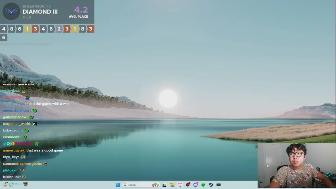The width and height of the screenshot is (336, 189).
Task: Open the weather widget showing Clear
Action: pyautogui.click(x=9, y=185)
